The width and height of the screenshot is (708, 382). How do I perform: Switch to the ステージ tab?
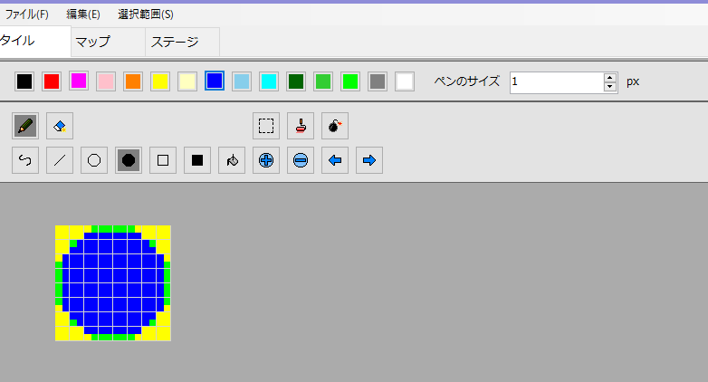[182, 42]
